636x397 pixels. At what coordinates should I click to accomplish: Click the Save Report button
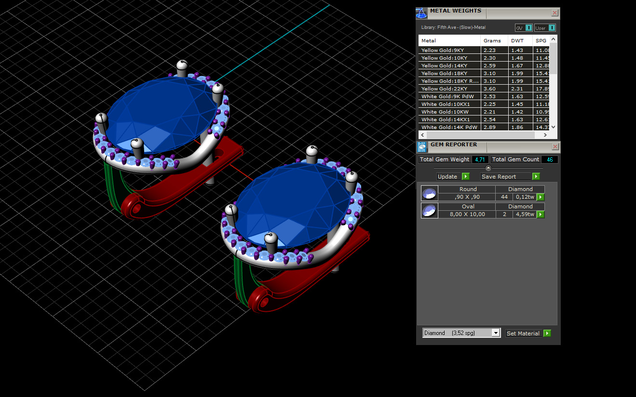coord(510,177)
